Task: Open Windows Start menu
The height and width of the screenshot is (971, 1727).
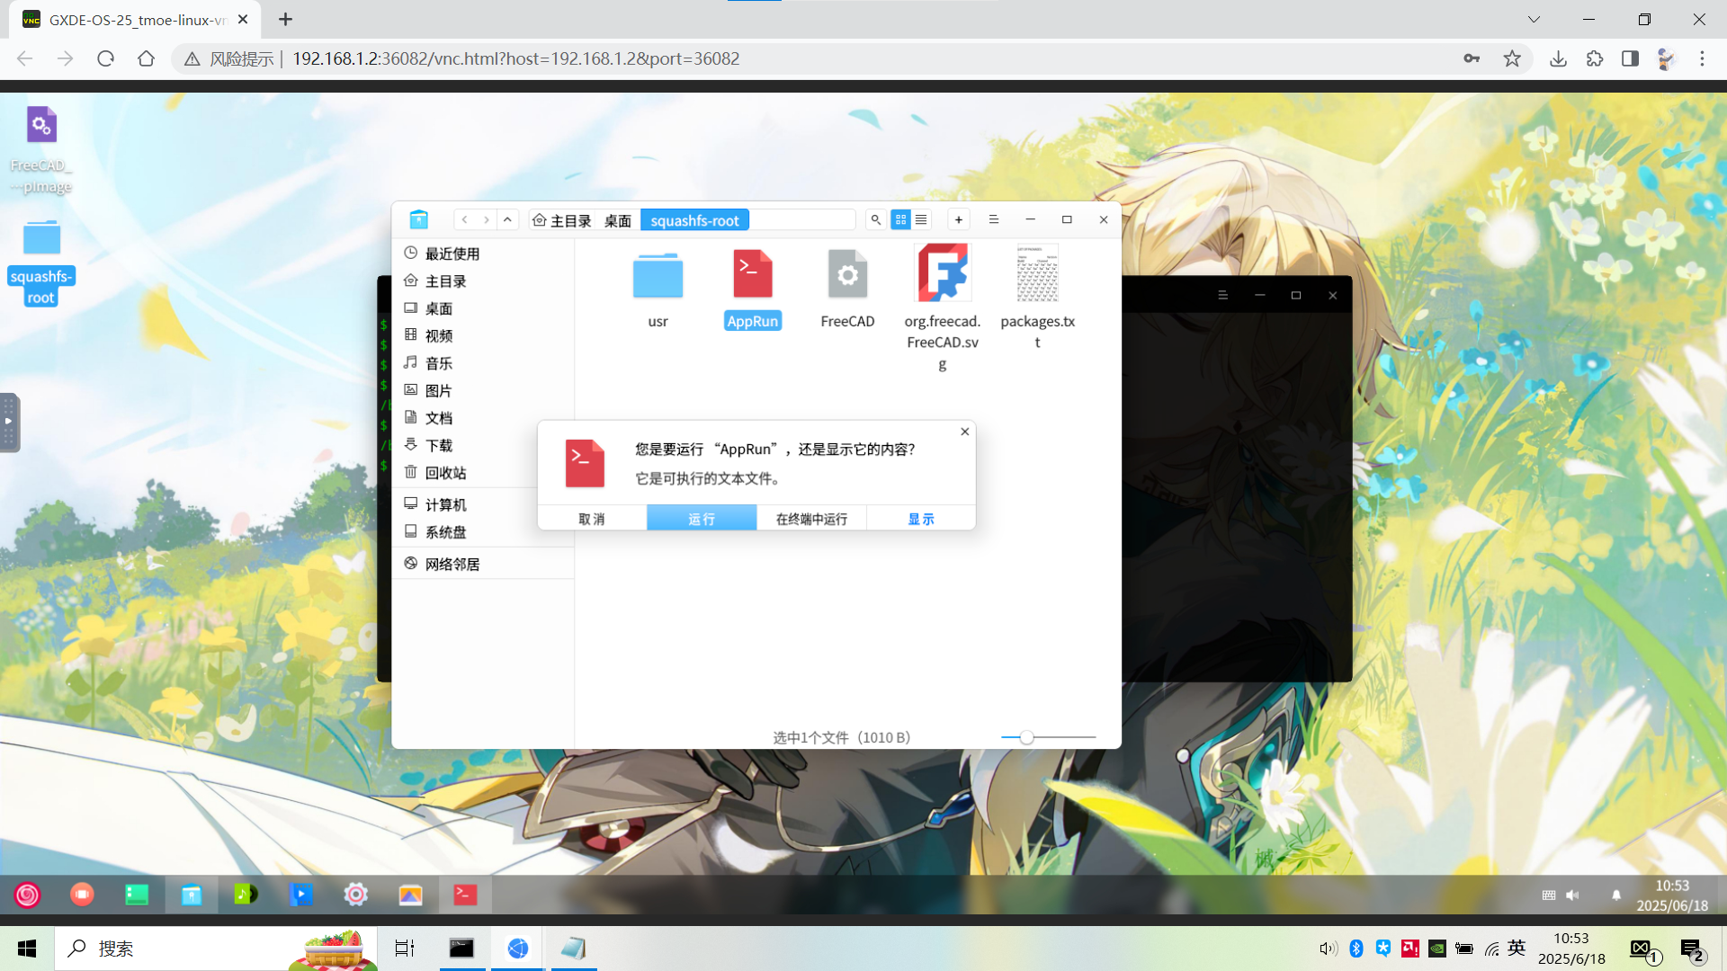Action: [x=27, y=949]
